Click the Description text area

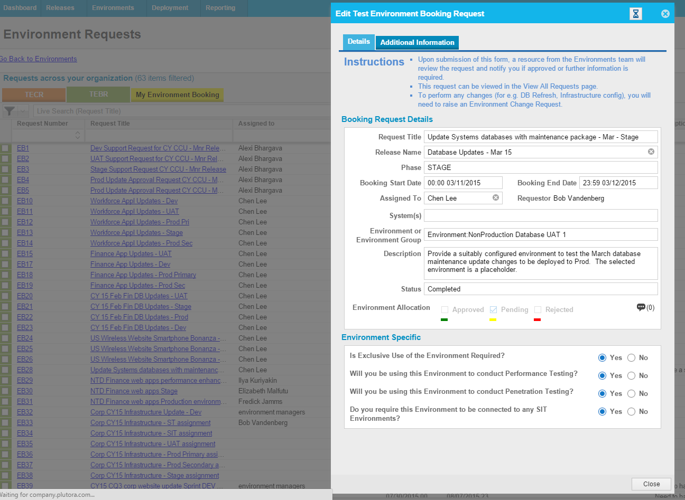click(541, 263)
